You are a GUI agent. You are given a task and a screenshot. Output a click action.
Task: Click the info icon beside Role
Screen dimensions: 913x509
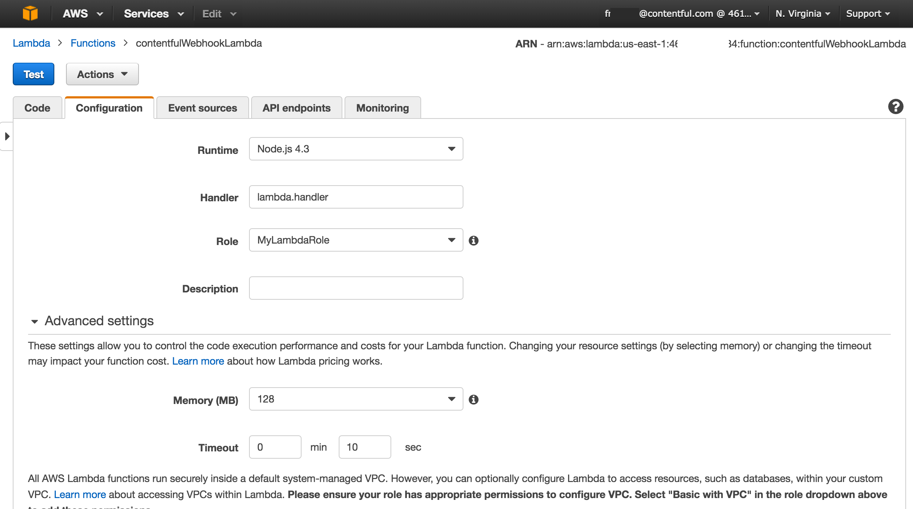pyautogui.click(x=474, y=241)
